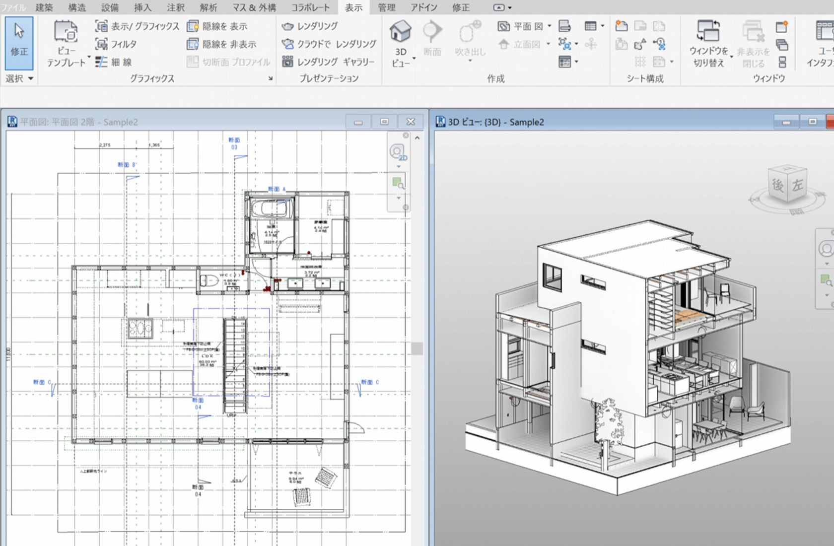834x546 pixels.
Task: Click the 断面 (Section) tool
Action: point(432,38)
